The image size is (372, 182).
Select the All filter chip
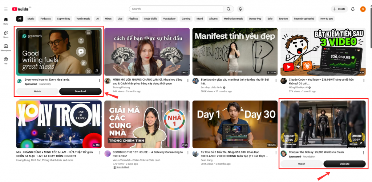[x=20, y=19]
